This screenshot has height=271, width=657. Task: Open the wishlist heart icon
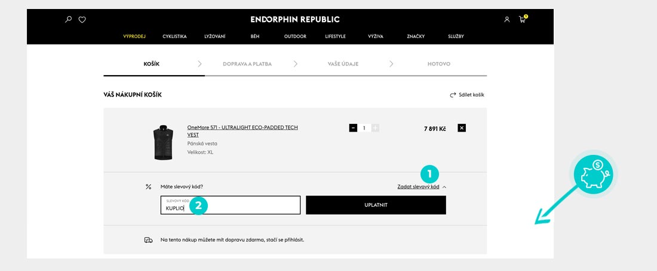[x=82, y=20]
